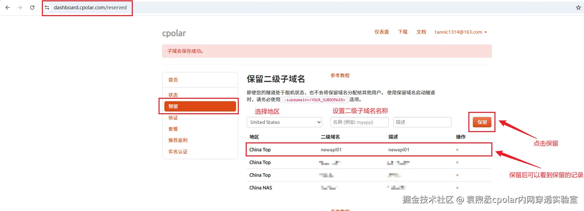This screenshot has width=584, height=211.
Task: Click the 操作 column header
Action: pos(461,137)
